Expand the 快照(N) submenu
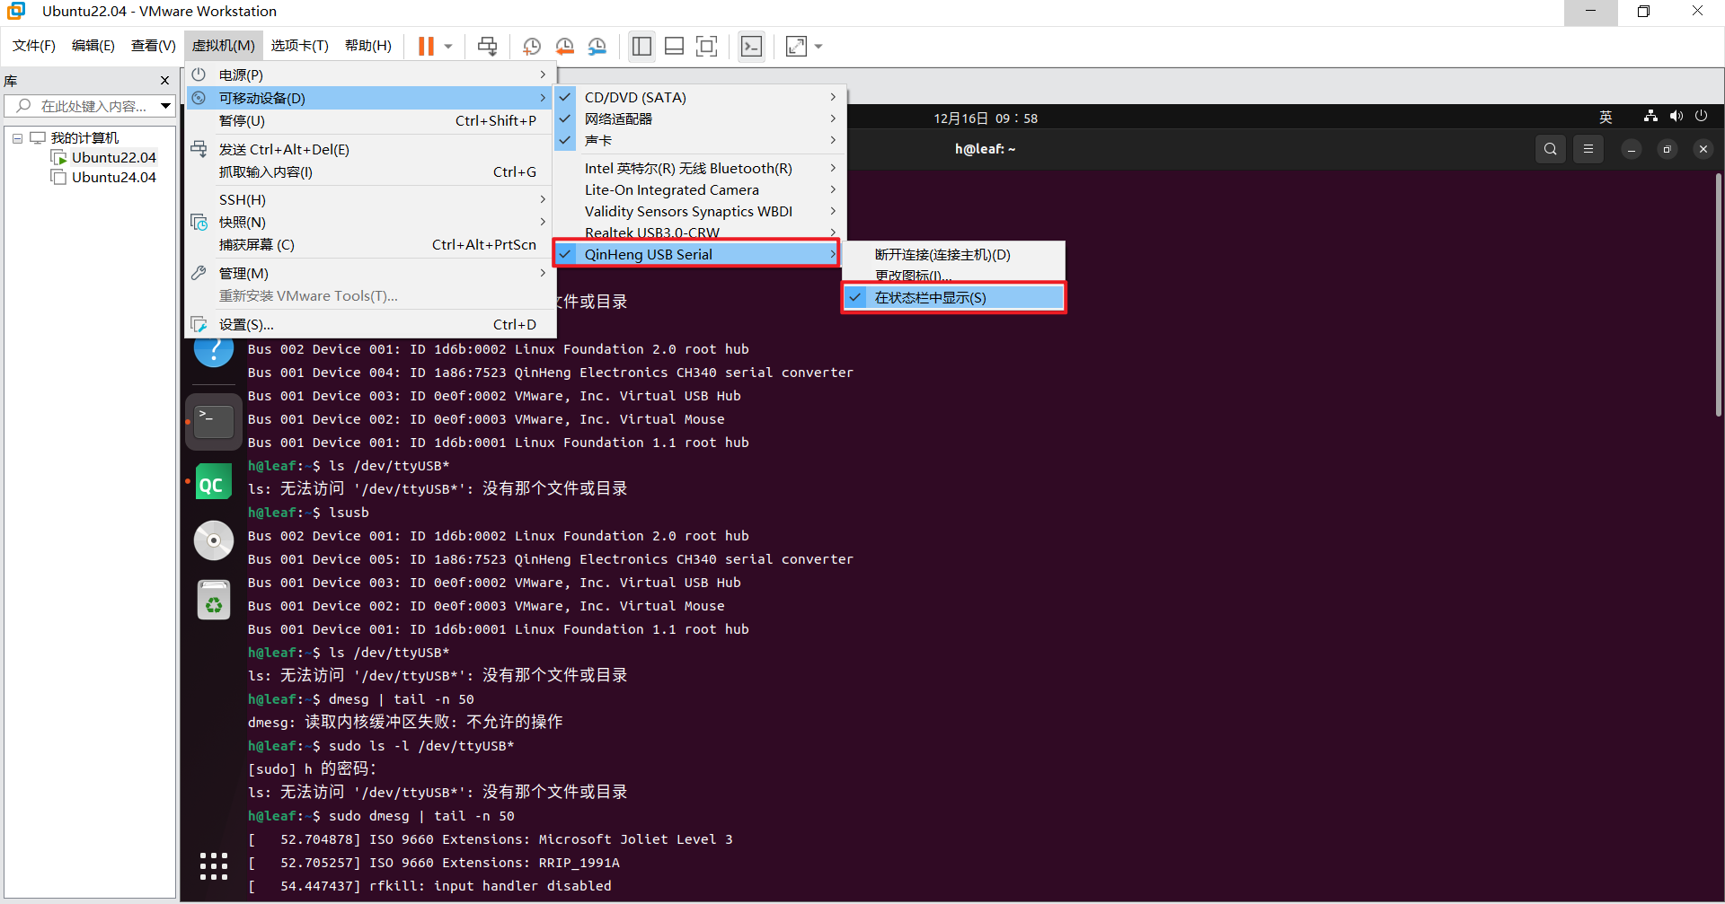1725x904 pixels. coord(369,222)
